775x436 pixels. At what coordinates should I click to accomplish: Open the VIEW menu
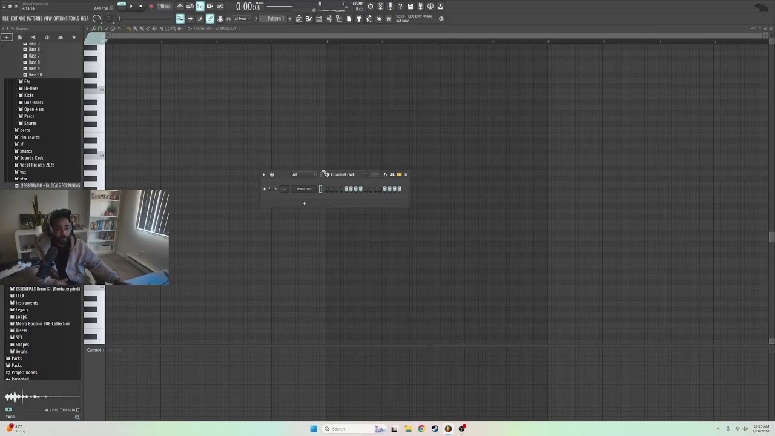tap(48, 19)
